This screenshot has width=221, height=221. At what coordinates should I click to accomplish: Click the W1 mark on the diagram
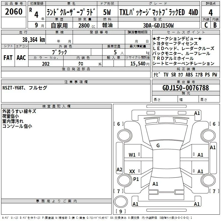click(x=132, y=155)
